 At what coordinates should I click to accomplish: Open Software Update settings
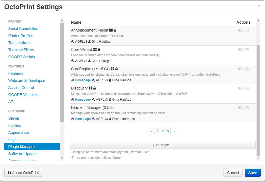click(23, 154)
